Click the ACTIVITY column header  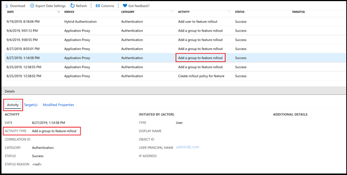pos(184,12)
